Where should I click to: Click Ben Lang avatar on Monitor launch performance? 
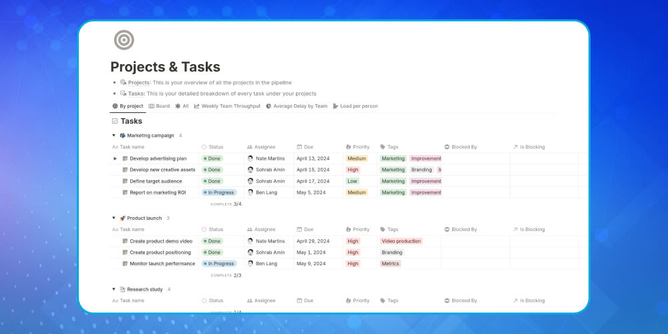pyautogui.click(x=251, y=264)
